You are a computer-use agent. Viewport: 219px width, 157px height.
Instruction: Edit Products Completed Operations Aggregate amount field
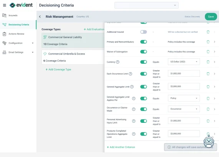[x=184, y=134]
